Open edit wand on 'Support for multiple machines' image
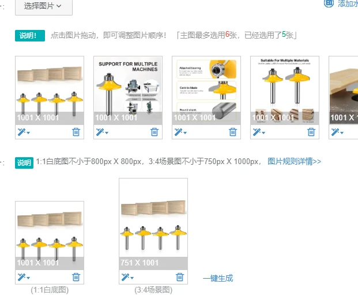 (102, 132)
